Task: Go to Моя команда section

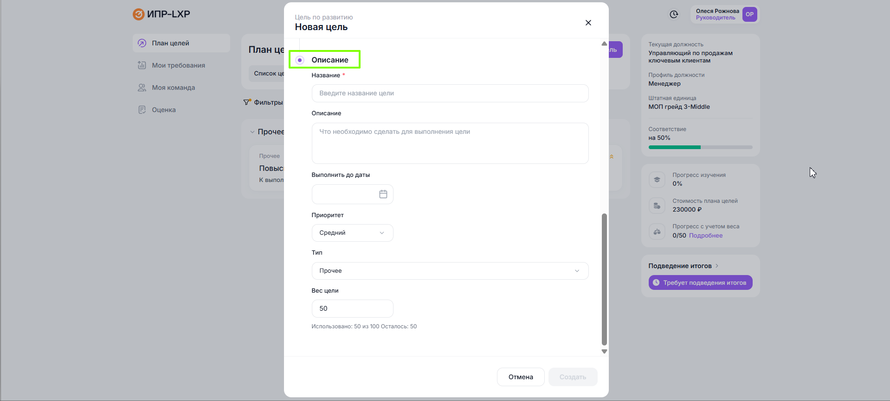Action: tap(173, 88)
